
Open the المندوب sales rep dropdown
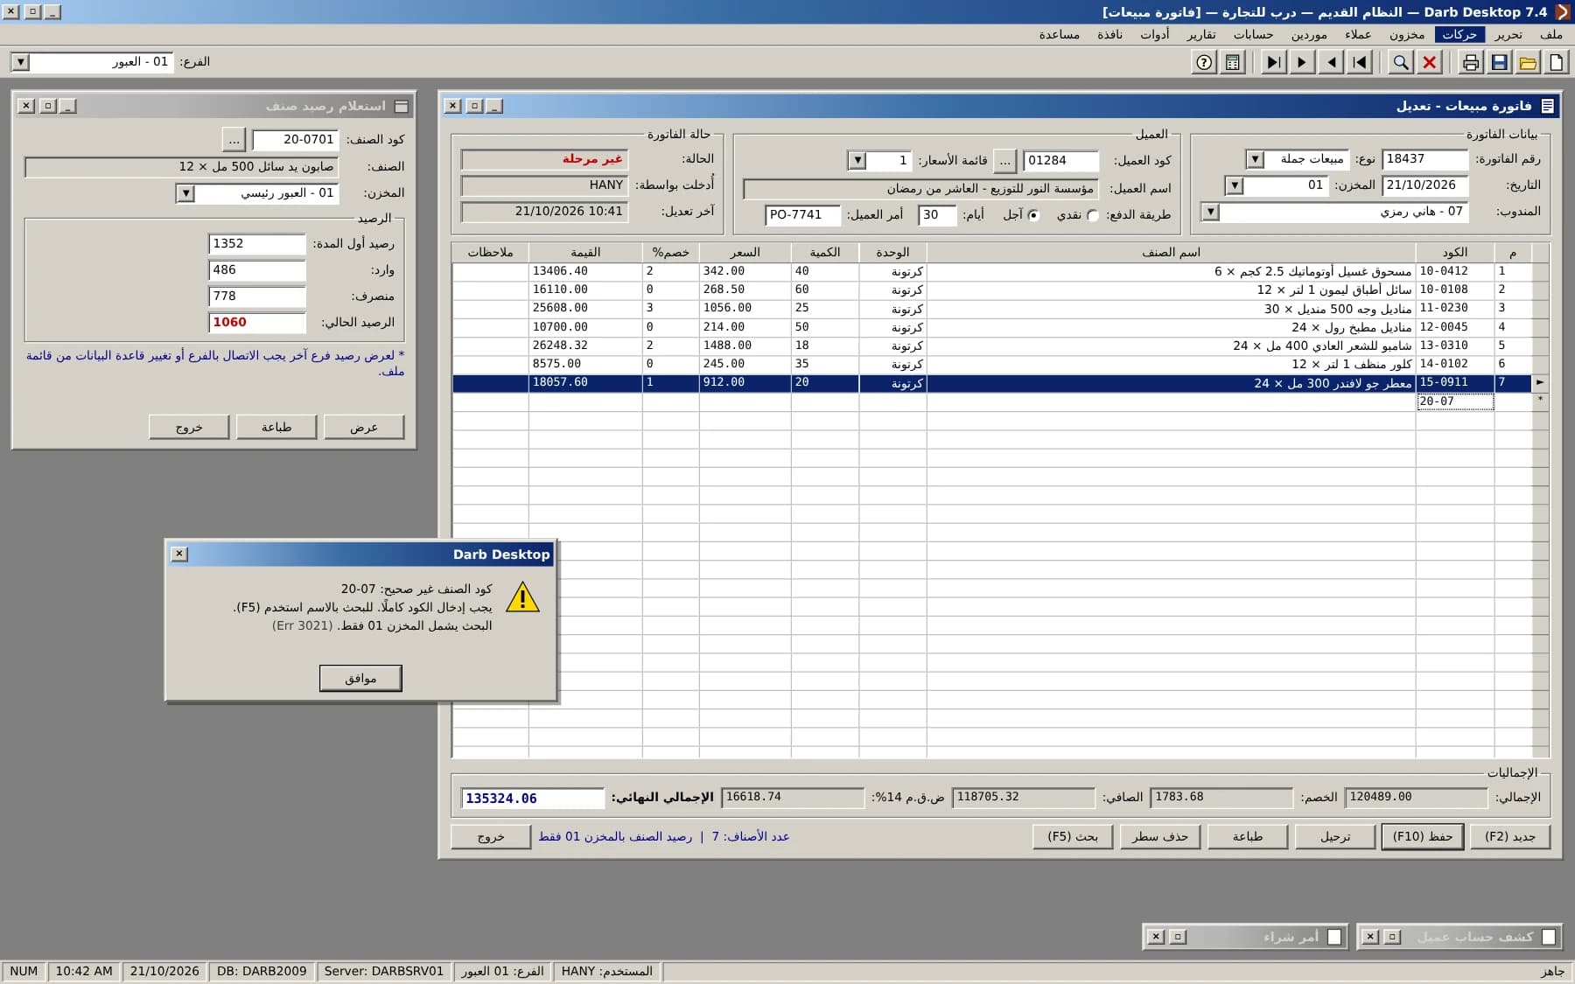click(x=1210, y=212)
